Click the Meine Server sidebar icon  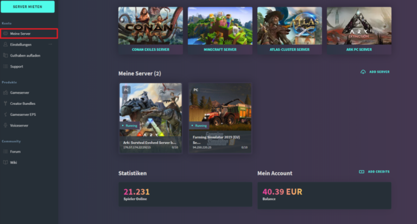[5, 34]
